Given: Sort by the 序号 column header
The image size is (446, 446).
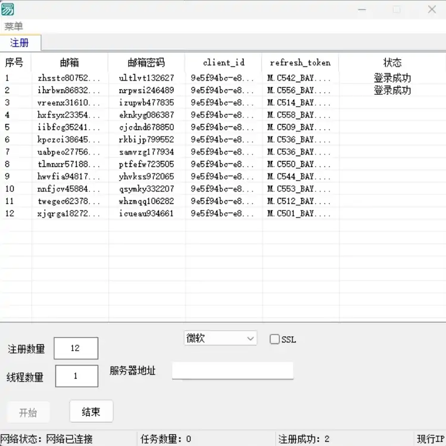Looking at the screenshot, I should click(15, 63).
